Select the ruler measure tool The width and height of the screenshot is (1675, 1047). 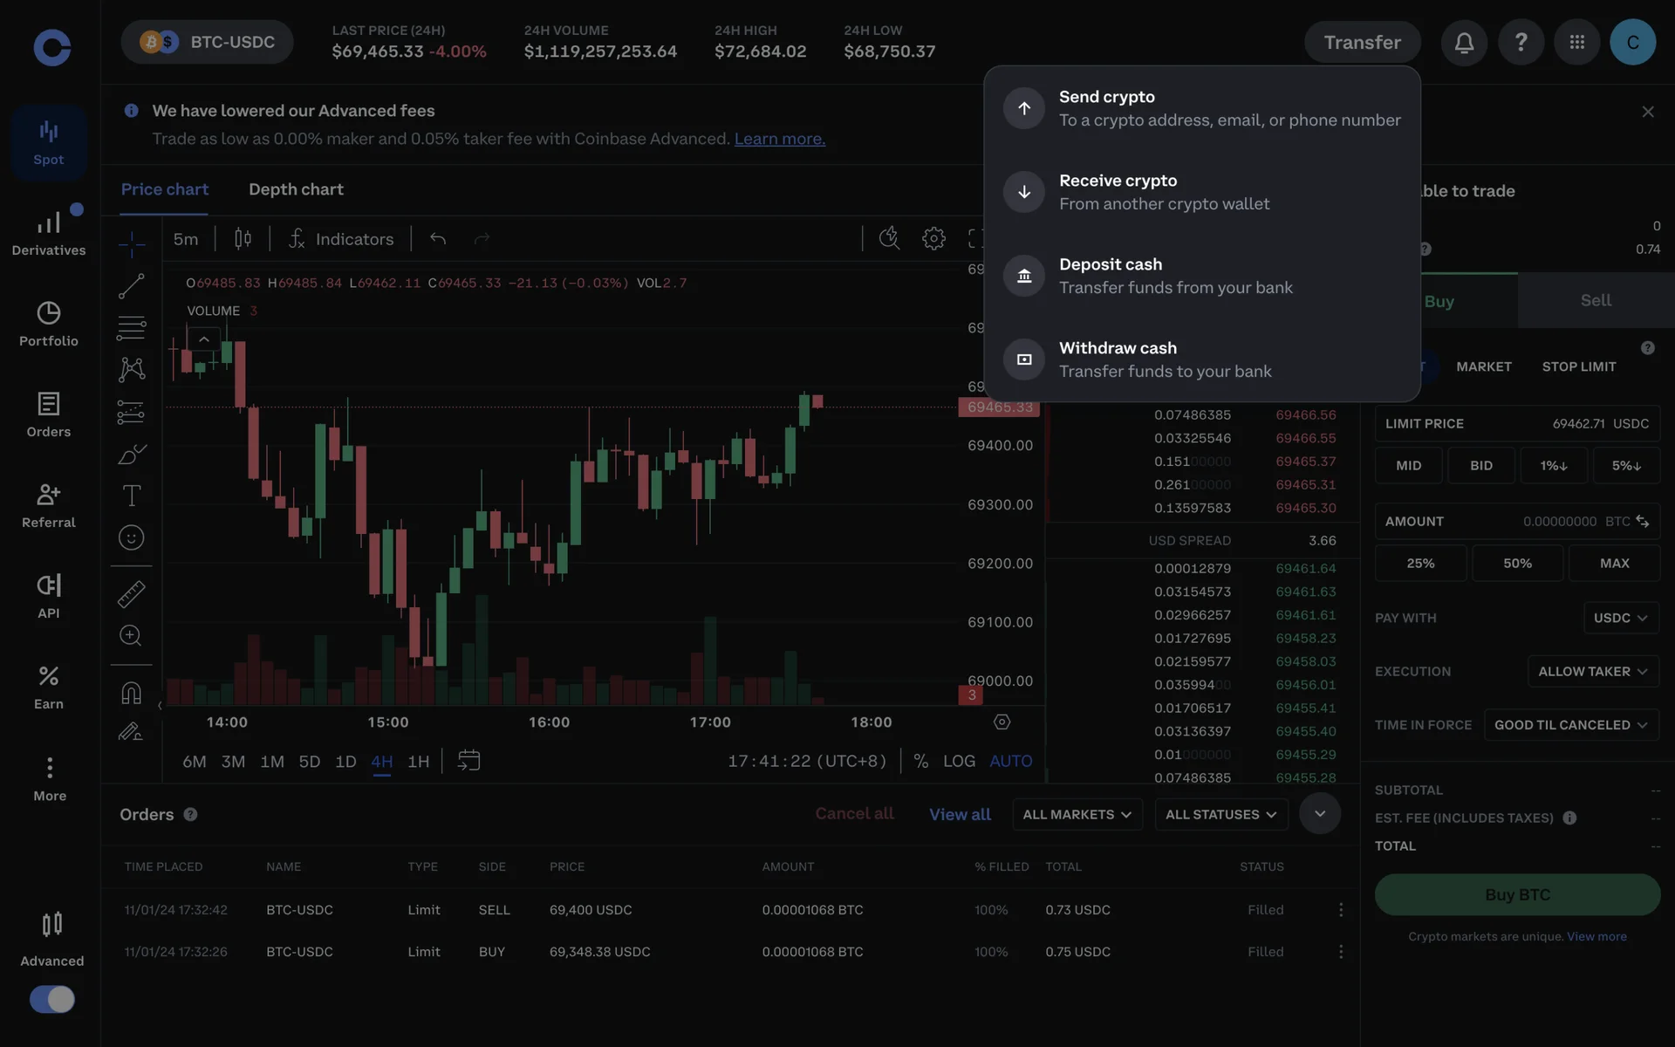(131, 593)
